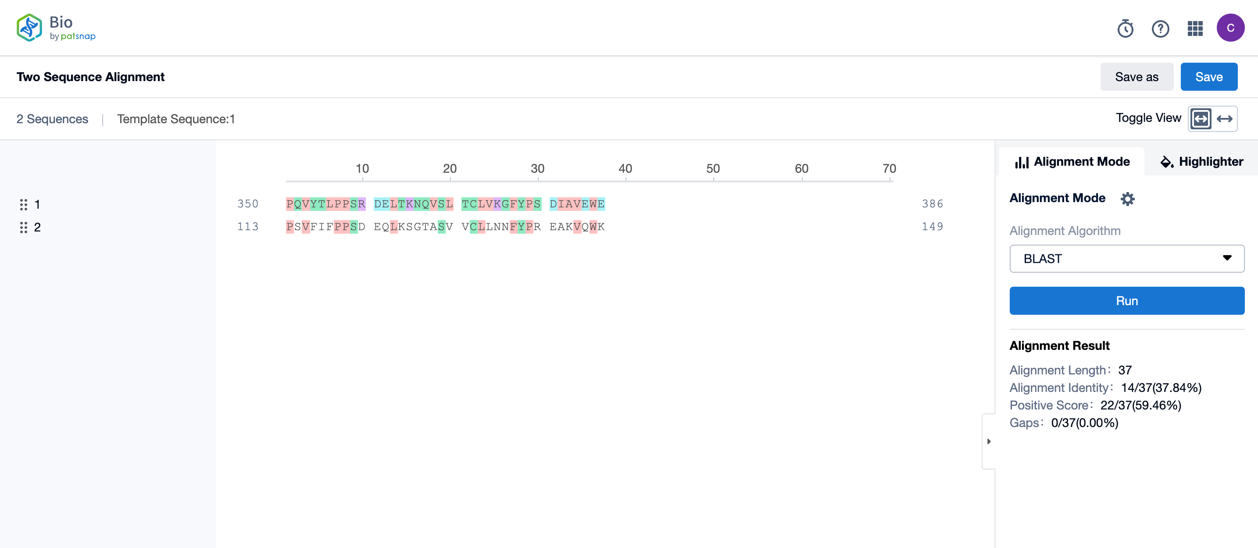
Task: Click the Bio by Patsnap logo icon
Action: coord(30,27)
